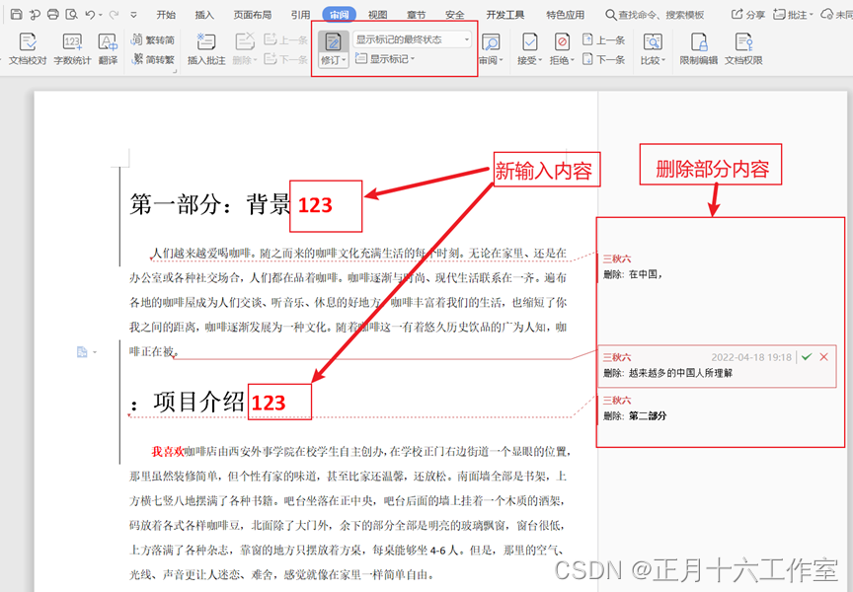Image resolution: width=853 pixels, height=592 pixels.
Task: Jump to 下一条 revision next to 拒绝
Action: tap(603, 59)
